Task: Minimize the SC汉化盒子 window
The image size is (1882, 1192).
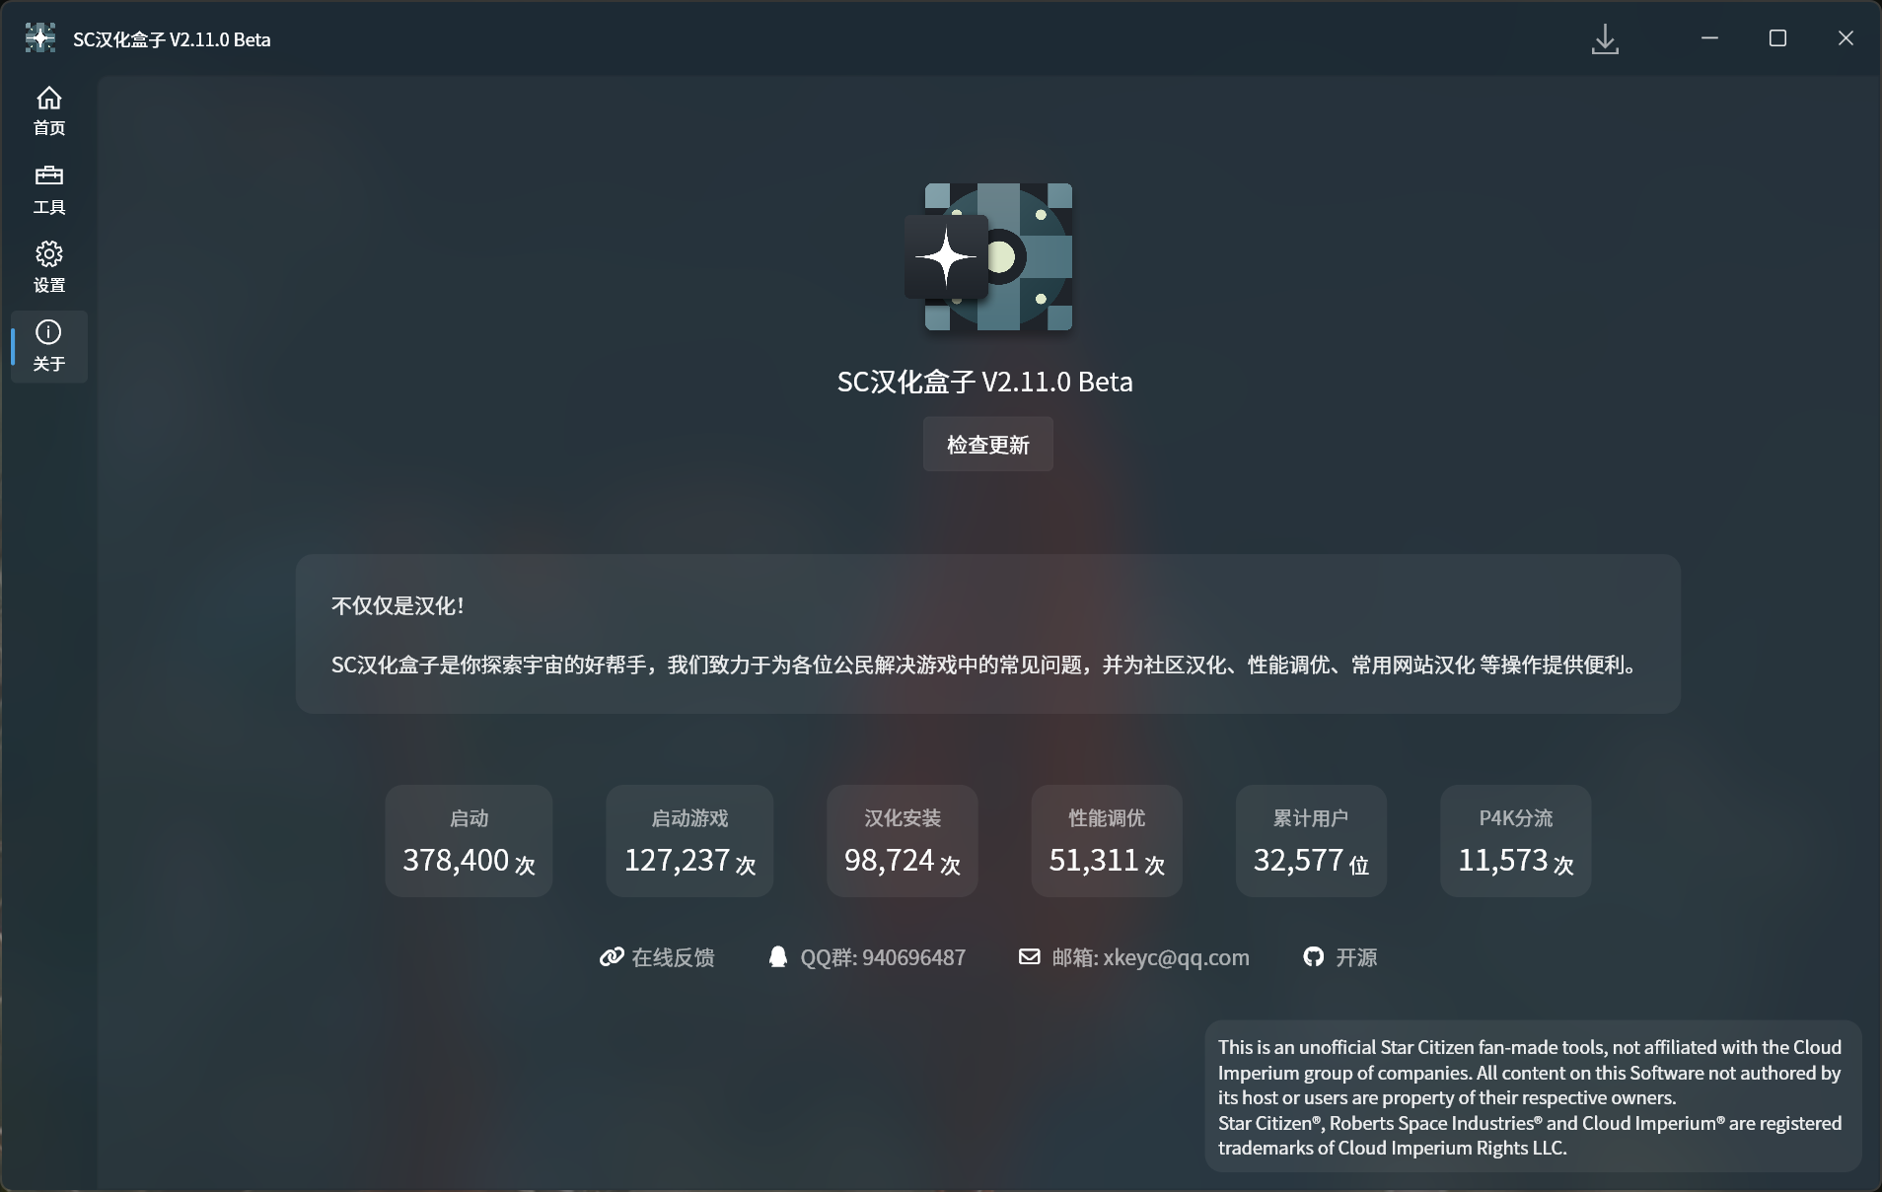Action: [x=1709, y=38]
